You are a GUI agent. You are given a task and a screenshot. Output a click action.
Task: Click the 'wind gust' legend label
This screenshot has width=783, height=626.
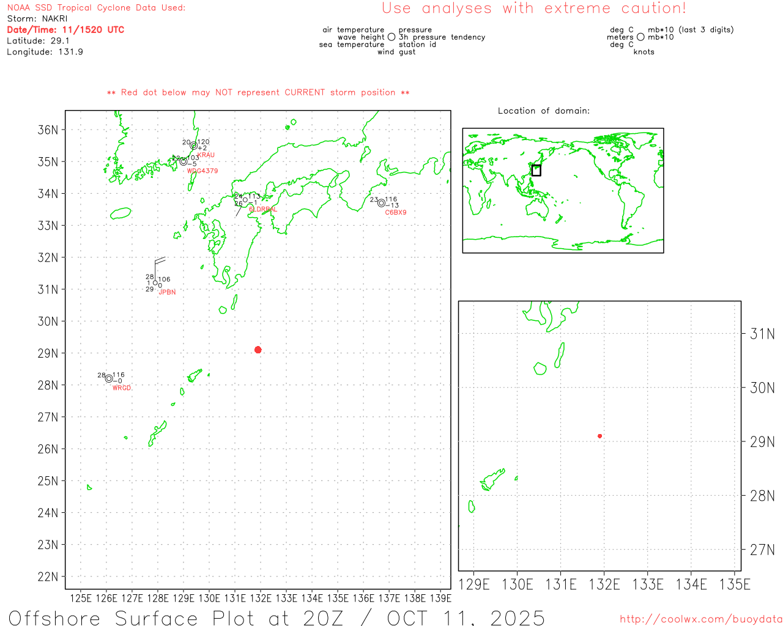tap(396, 52)
